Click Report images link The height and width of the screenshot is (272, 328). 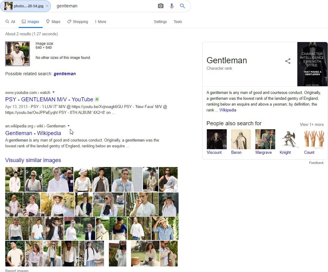[17, 270]
